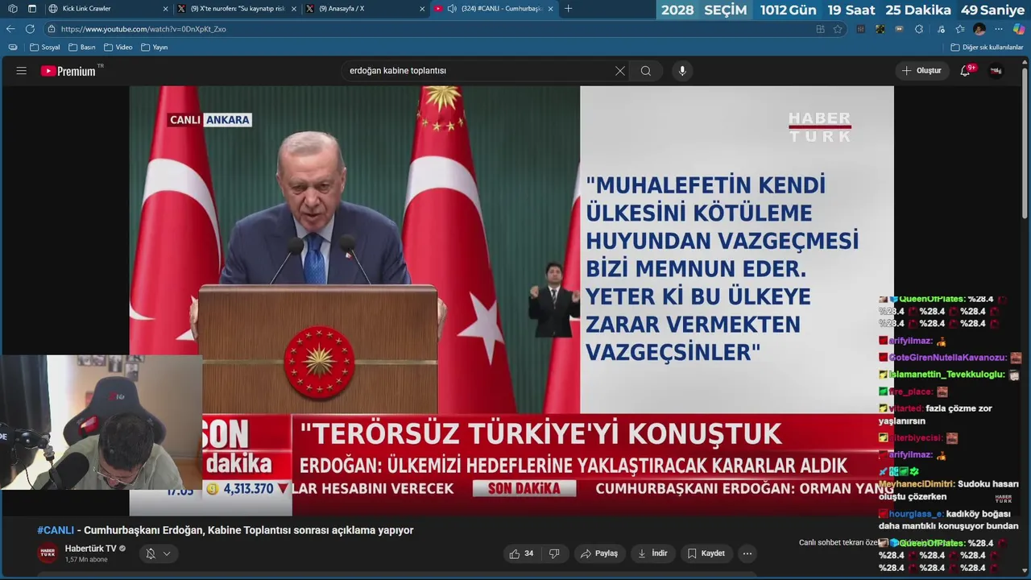Open the fast-forward speed extension icon
This screenshot has width=1031, height=580.
(x=900, y=29)
